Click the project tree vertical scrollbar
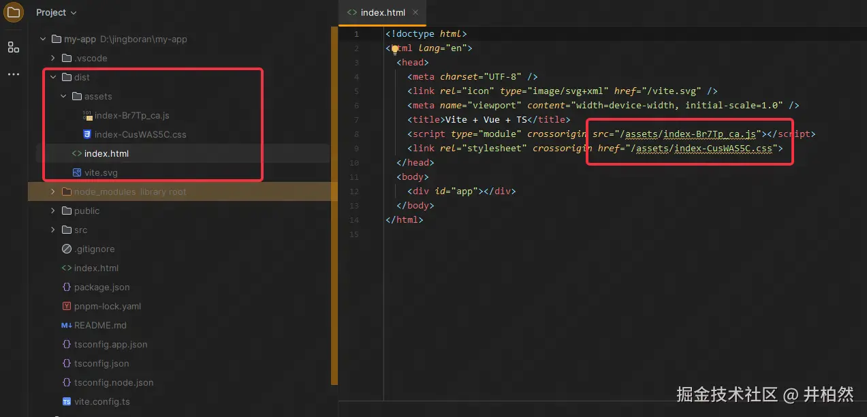The width and height of the screenshot is (867, 417). pos(334,204)
